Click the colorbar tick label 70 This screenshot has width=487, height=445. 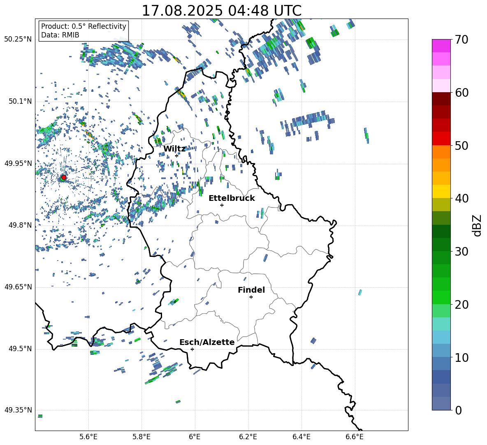pyautogui.click(x=461, y=40)
